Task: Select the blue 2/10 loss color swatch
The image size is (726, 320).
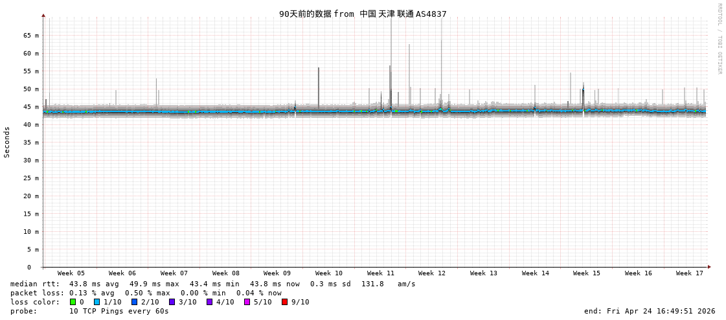Action: coord(134,302)
